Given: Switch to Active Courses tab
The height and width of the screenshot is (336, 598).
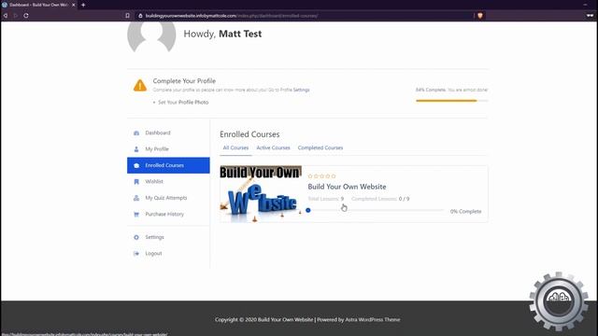Looking at the screenshot, I should (273, 147).
